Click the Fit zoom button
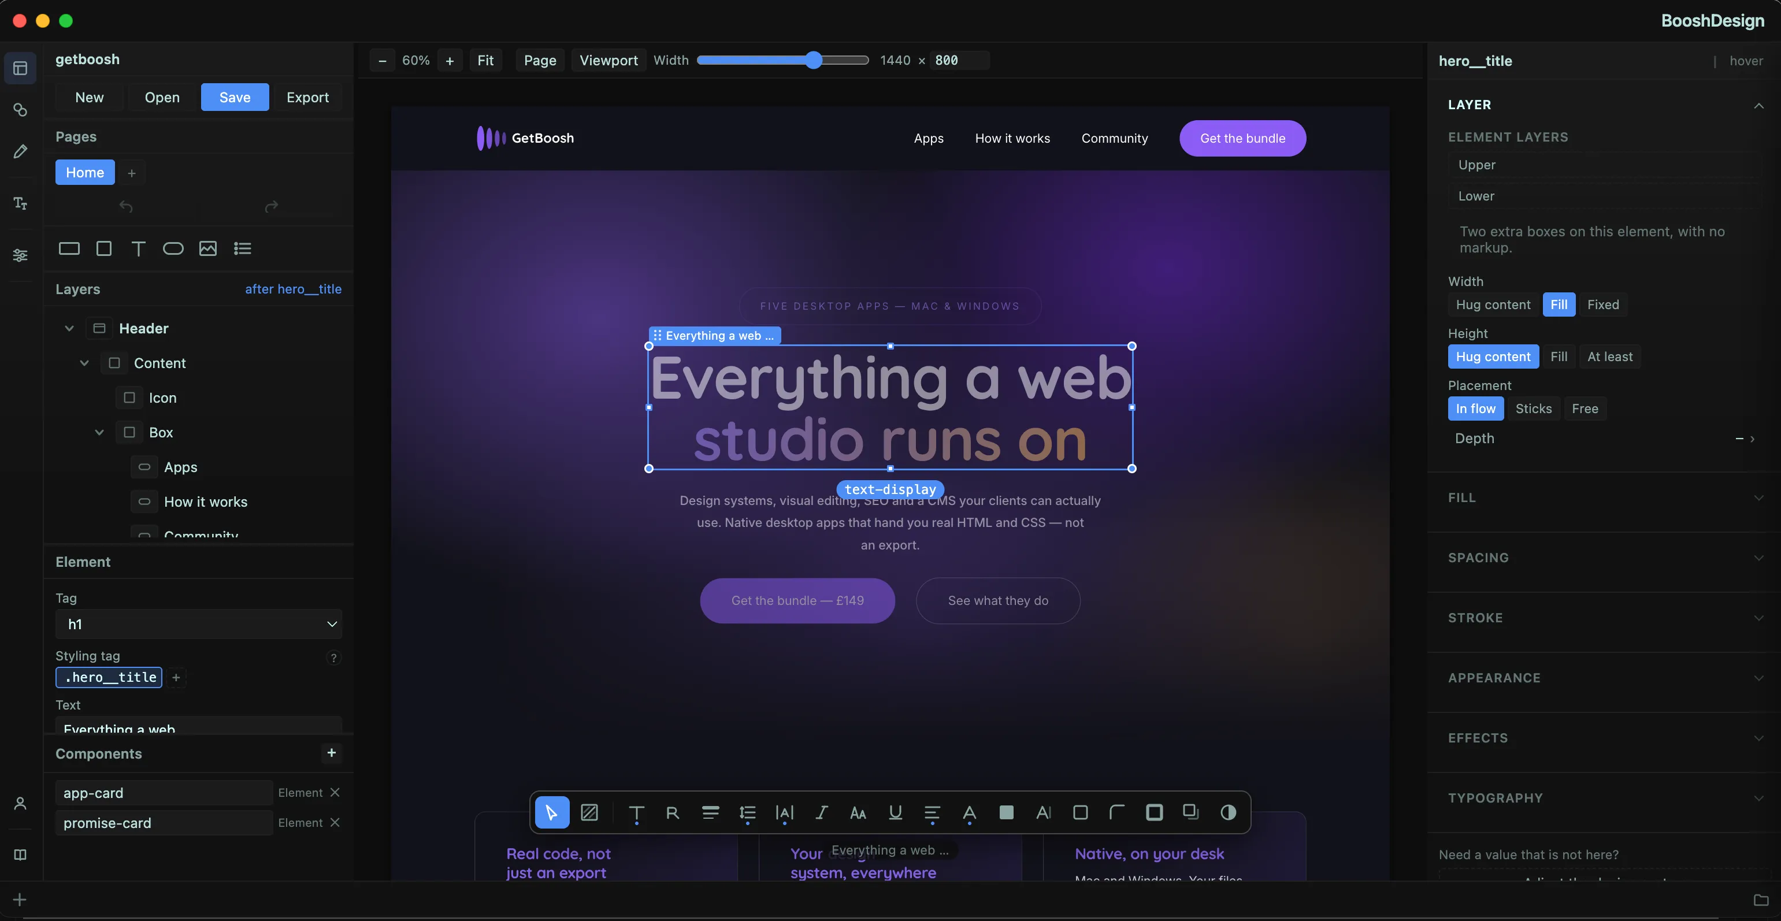 tap(485, 60)
